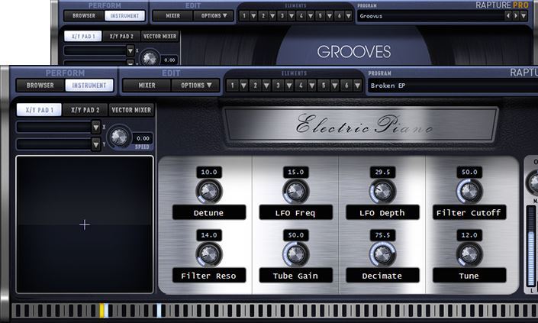The width and height of the screenshot is (538, 323).
Task: Adjust the LFO Freq knob
Action: (x=295, y=191)
